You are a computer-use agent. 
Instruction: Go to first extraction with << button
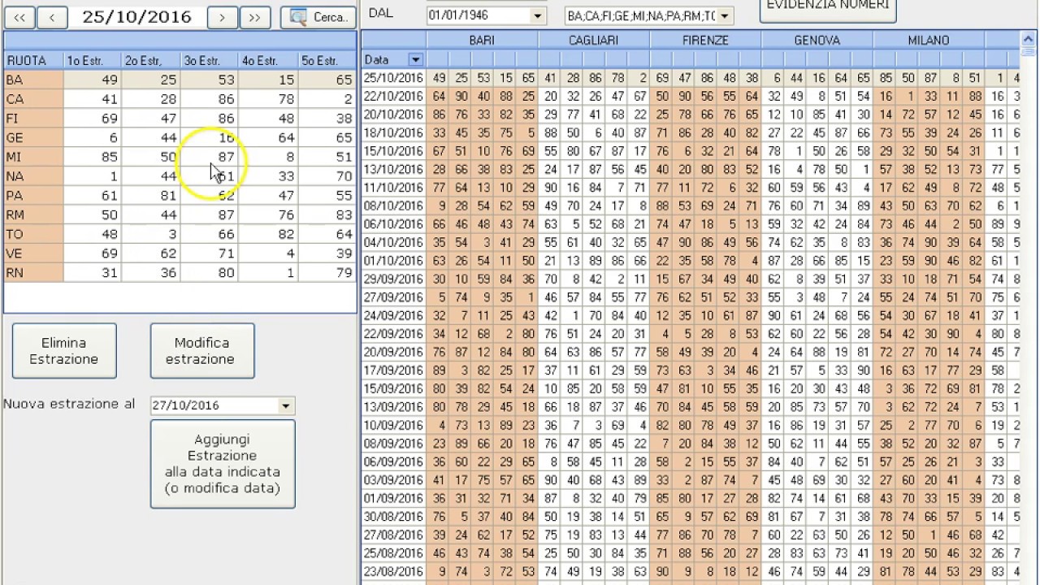19,17
